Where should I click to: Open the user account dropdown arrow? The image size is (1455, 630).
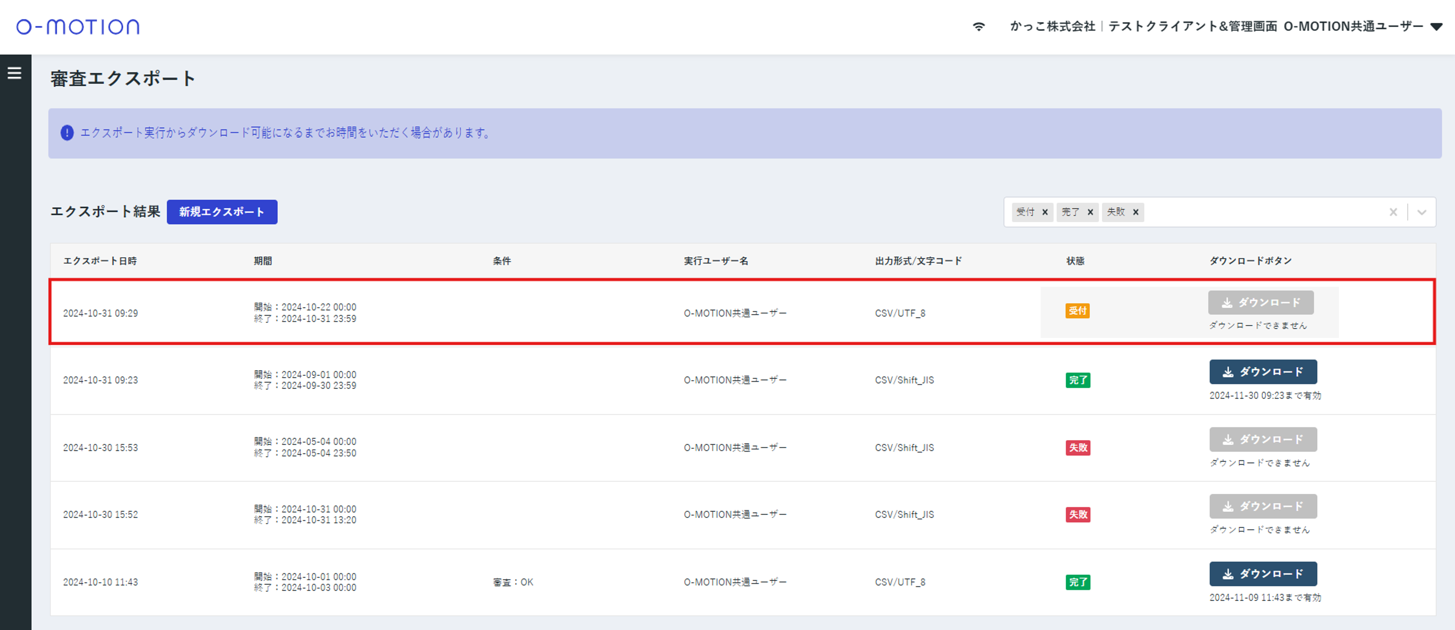pos(1436,26)
